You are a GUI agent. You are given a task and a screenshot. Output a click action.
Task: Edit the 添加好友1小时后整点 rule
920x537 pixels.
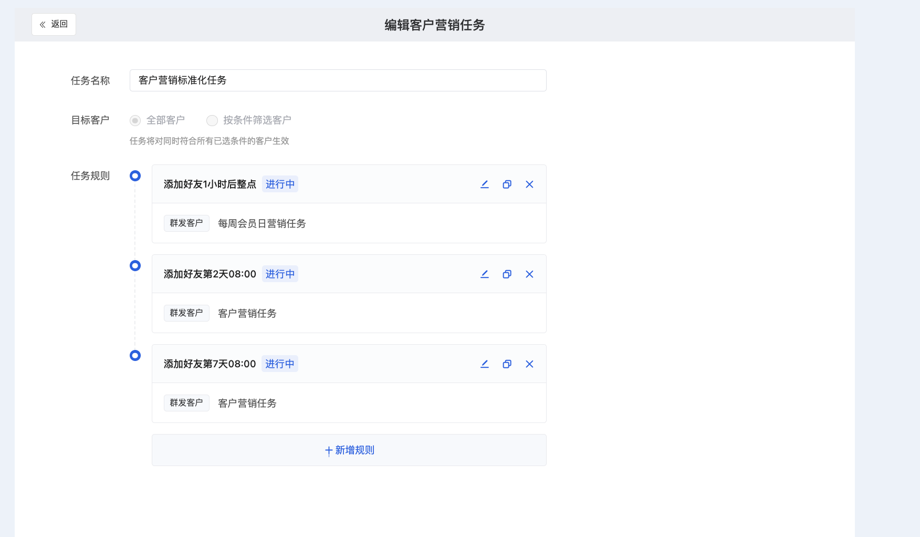tap(485, 184)
